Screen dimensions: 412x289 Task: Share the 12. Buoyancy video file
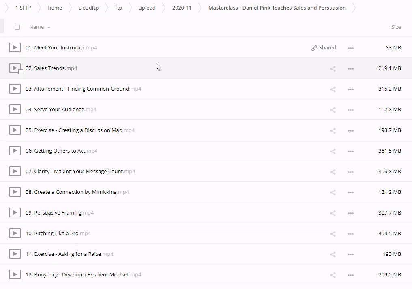(333, 275)
